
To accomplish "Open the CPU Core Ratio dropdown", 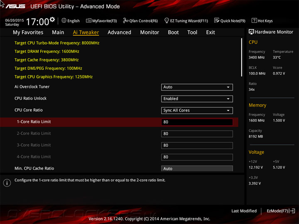I will click(197, 110).
